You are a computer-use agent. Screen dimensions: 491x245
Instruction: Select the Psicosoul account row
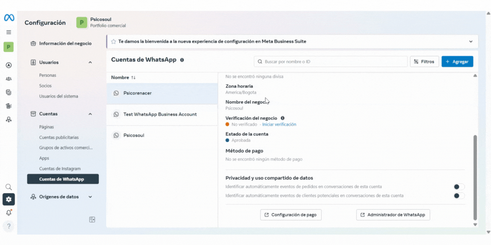(x=162, y=136)
